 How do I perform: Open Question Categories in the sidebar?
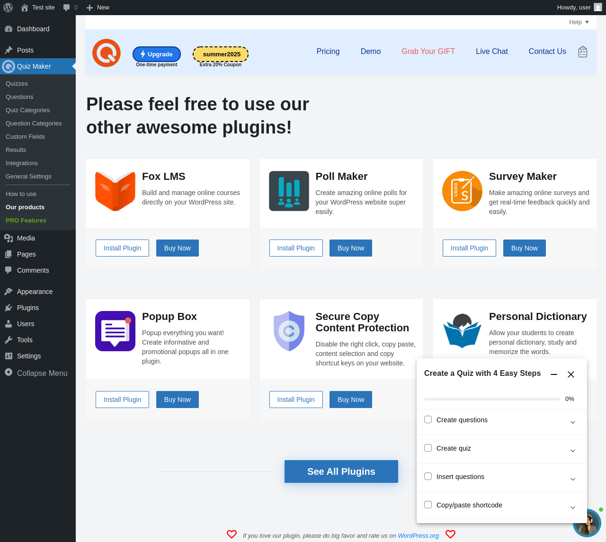coord(34,124)
